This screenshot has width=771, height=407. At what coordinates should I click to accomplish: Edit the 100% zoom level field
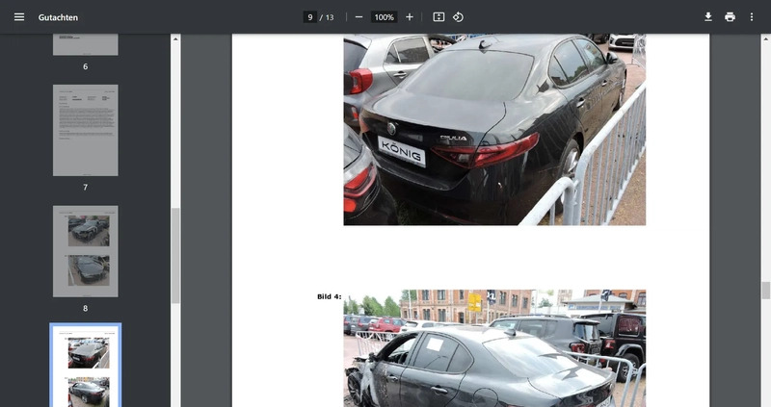(384, 17)
